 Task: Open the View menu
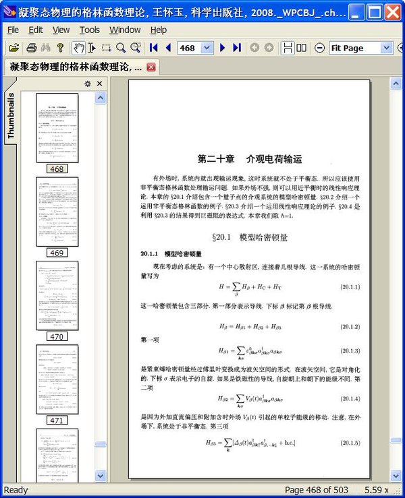coord(61,30)
